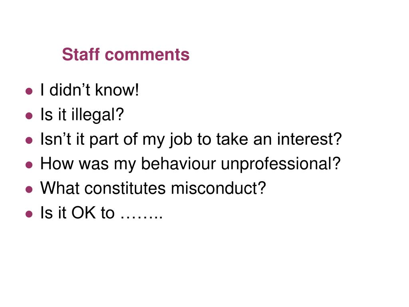Click the line "Isn't it part of my job to take an interest?"

(191, 140)
